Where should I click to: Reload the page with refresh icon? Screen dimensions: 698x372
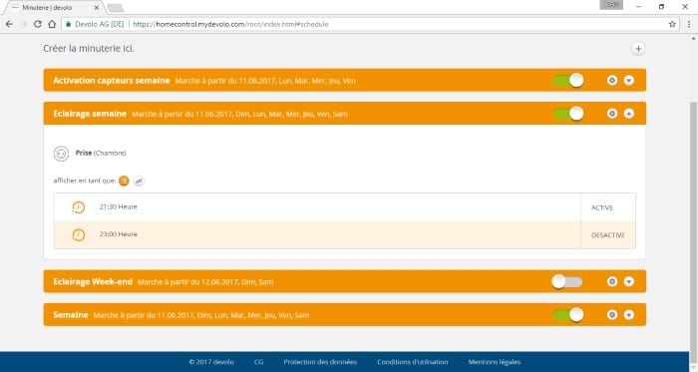(x=38, y=24)
